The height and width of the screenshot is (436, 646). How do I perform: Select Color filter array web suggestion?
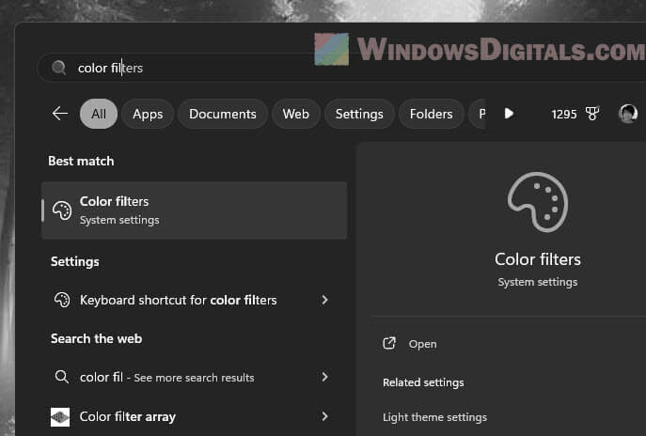[x=194, y=416]
